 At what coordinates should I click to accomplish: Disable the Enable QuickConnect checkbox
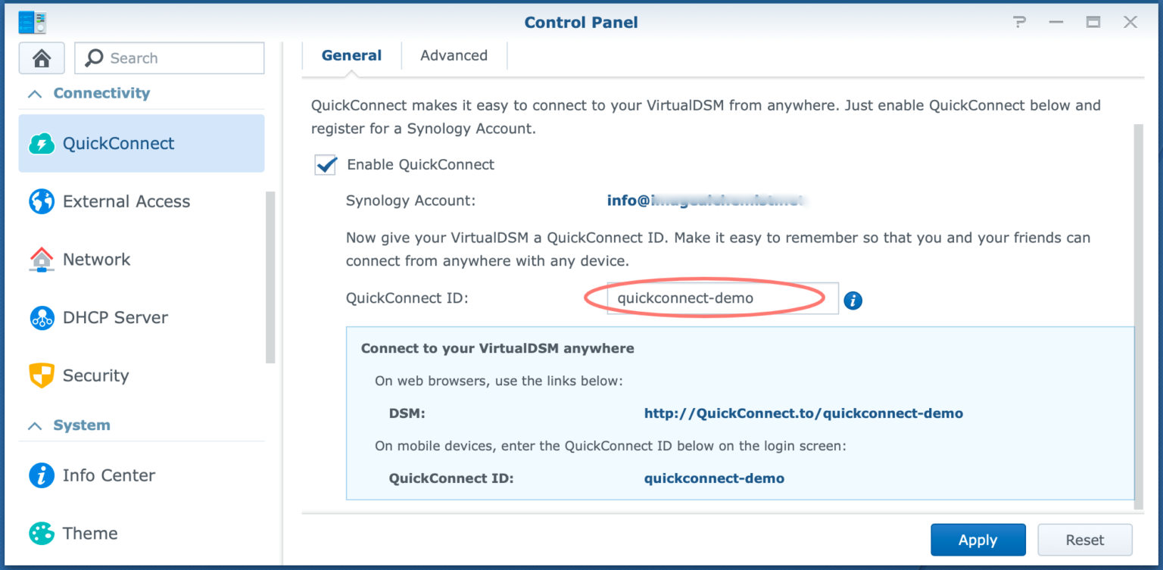325,164
